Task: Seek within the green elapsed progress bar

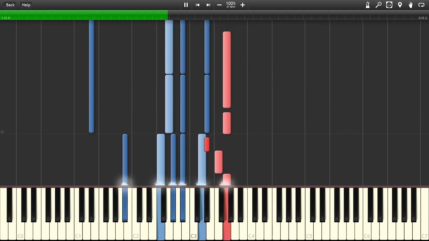Action: [x=84, y=15]
